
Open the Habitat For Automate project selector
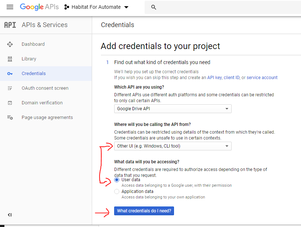96,7
